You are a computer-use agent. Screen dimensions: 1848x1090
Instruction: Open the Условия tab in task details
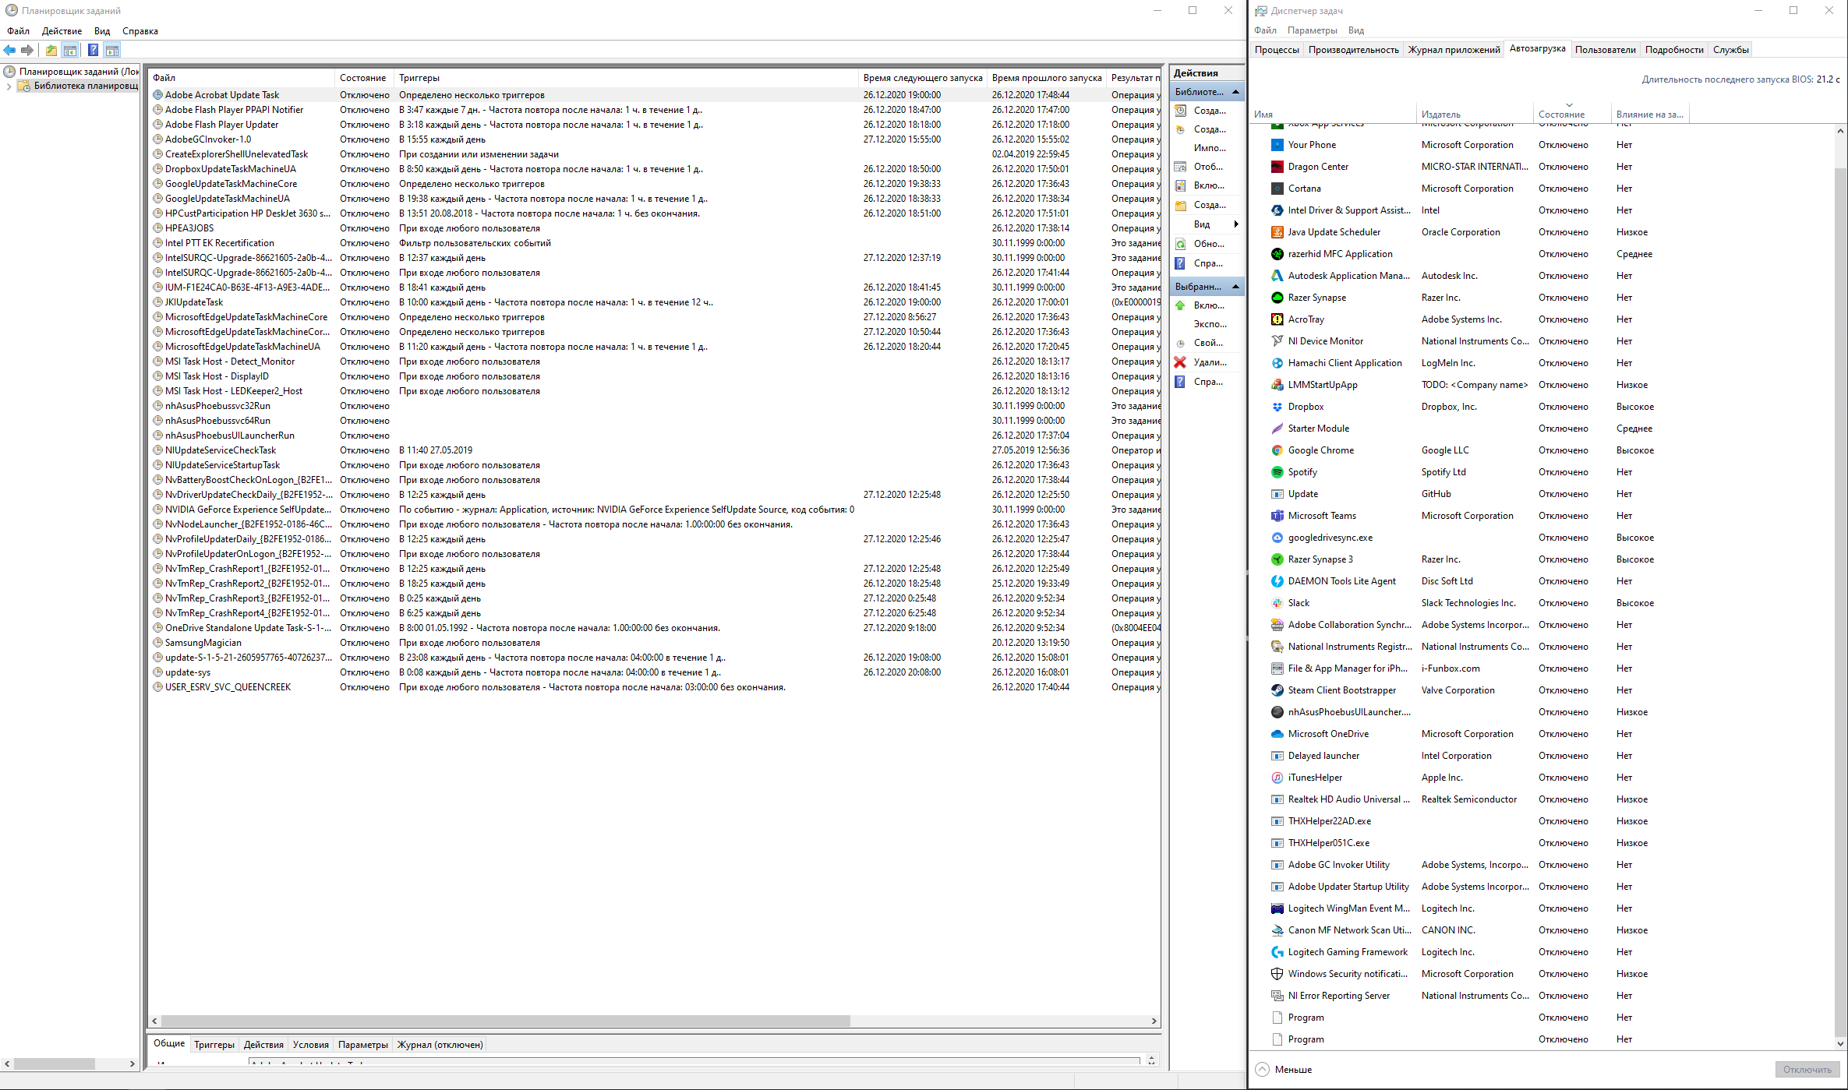point(311,1045)
